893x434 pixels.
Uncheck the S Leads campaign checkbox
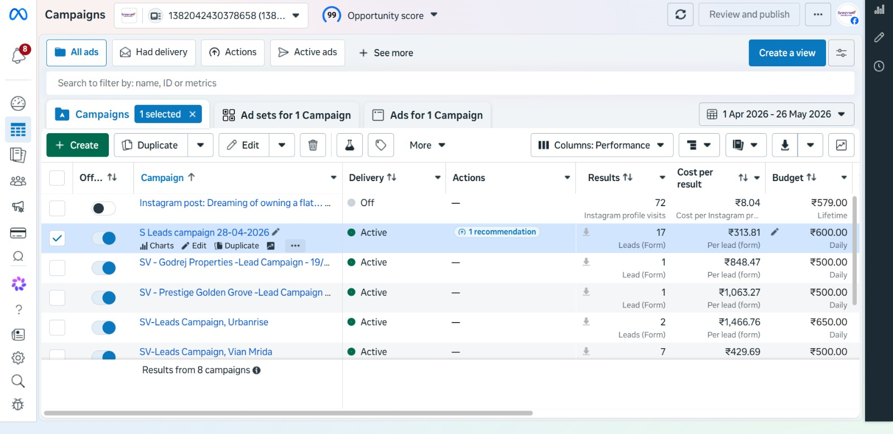[57, 238]
